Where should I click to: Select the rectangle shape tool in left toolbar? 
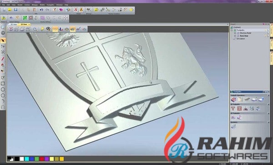click(x=3, y=83)
